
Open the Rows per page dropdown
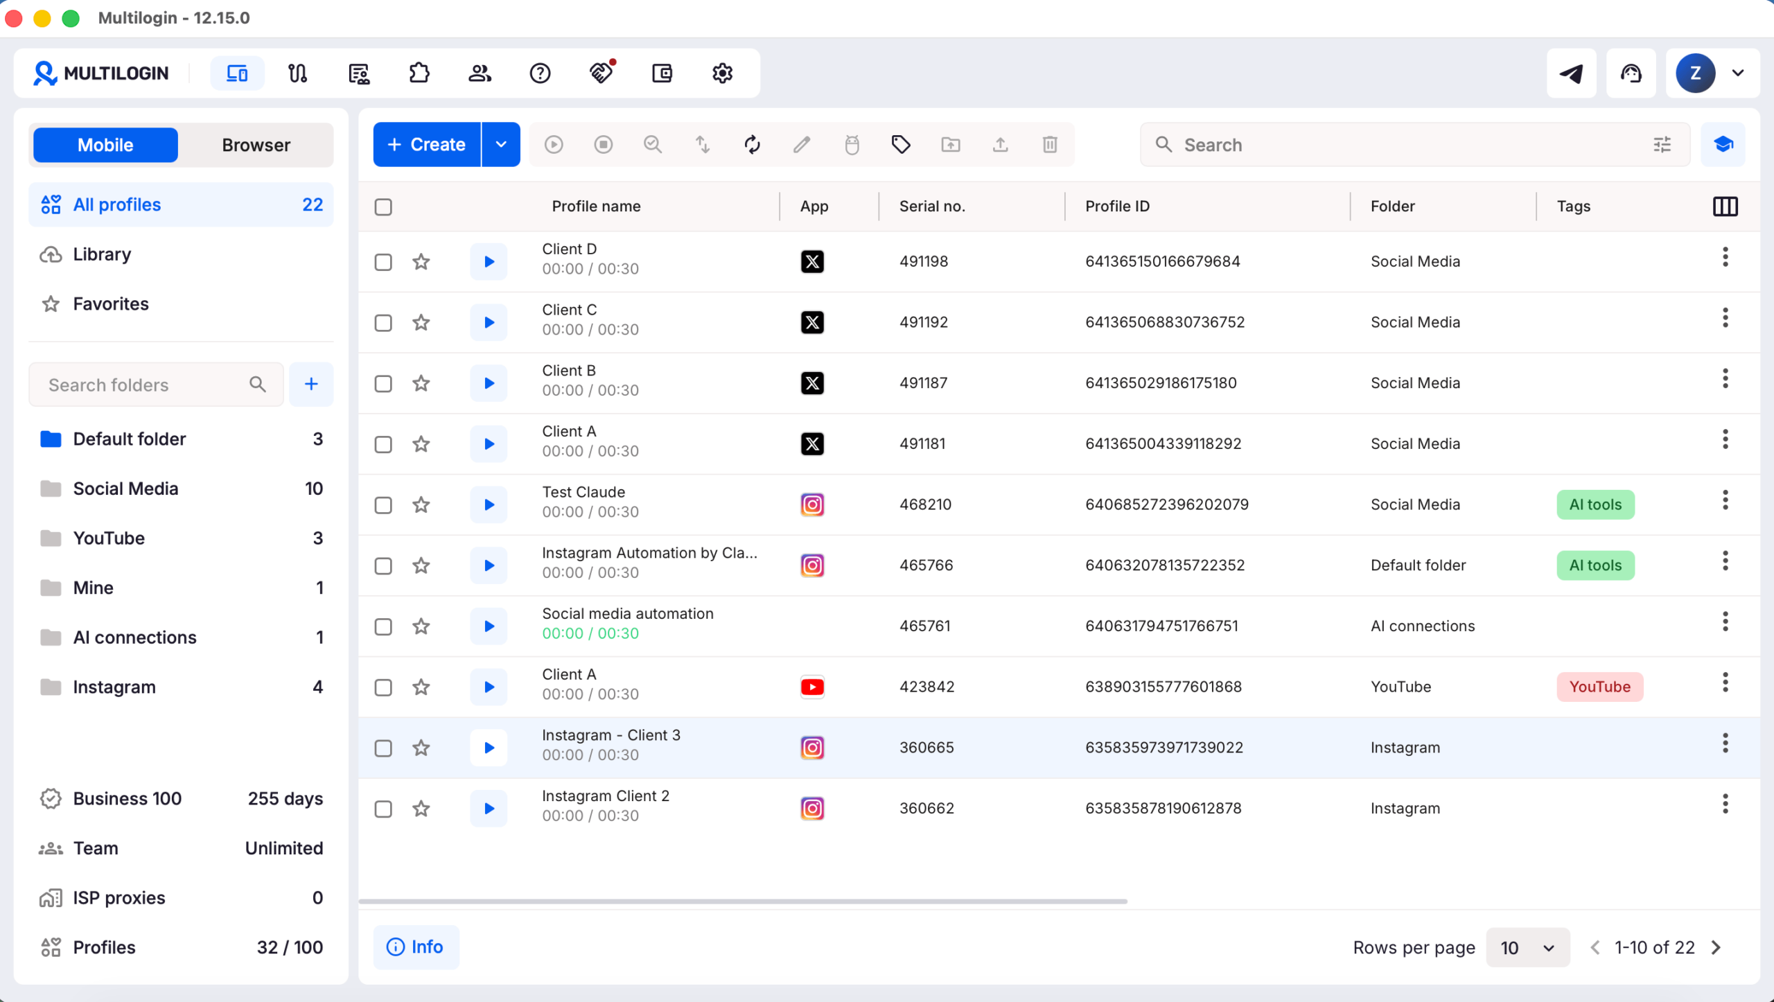[x=1527, y=947]
